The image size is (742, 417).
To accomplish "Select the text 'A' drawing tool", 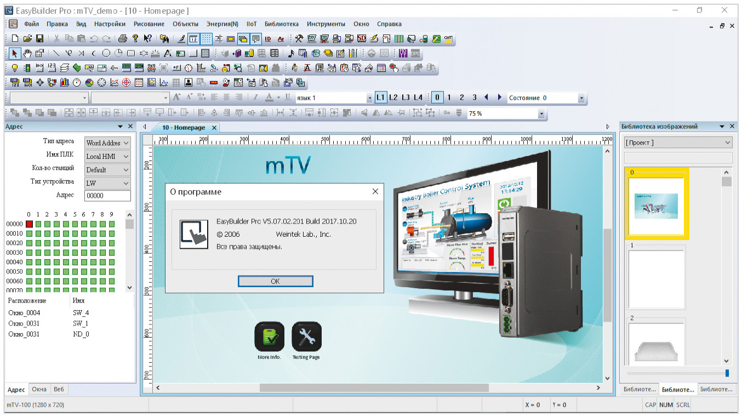I will coord(168,53).
